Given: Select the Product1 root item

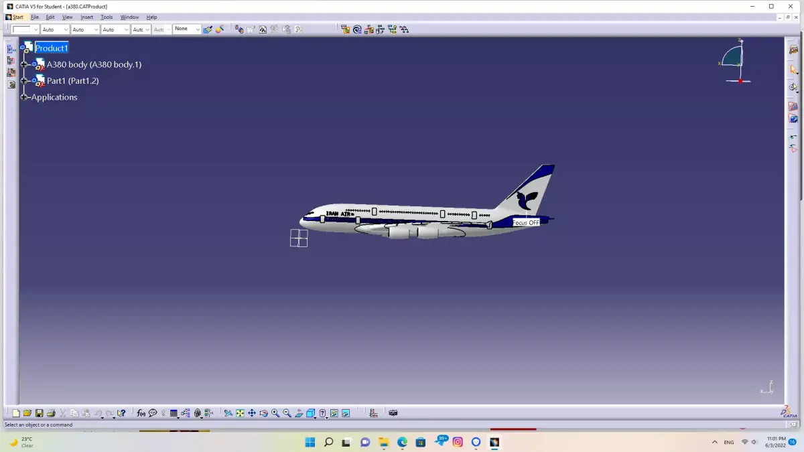Looking at the screenshot, I should (x=52, y=48).
